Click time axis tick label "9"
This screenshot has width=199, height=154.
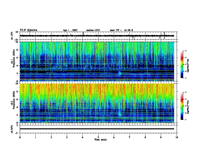pyautogui.click(x=161, y=137)
